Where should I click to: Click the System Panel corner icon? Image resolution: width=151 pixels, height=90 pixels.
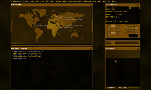tap(137, 5)
